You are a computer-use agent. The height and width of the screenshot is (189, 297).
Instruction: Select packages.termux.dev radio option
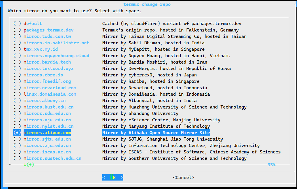pos(17,30)
